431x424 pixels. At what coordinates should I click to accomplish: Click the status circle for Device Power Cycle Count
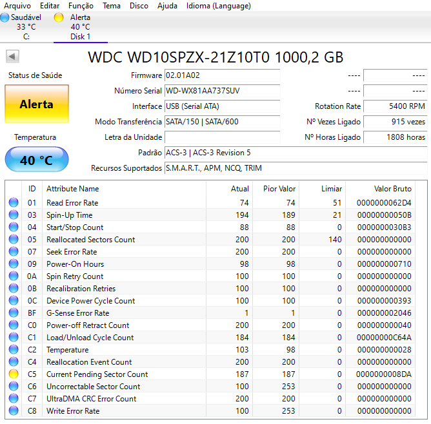pyautogui.click(x=14, y=300)
